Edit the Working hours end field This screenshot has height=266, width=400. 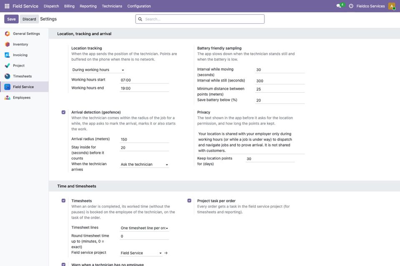pos(144,88)
